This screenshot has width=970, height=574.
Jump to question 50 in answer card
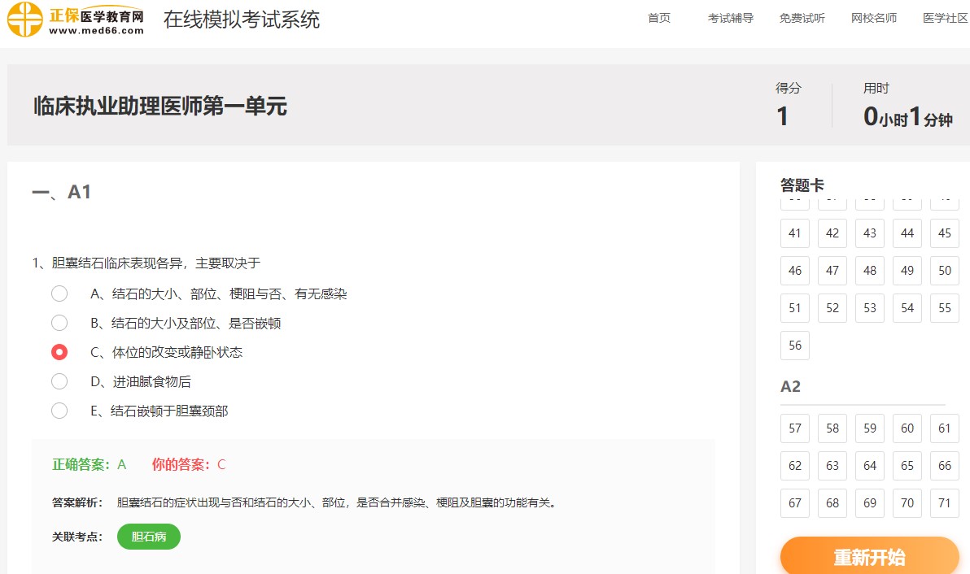pos(944,271)
